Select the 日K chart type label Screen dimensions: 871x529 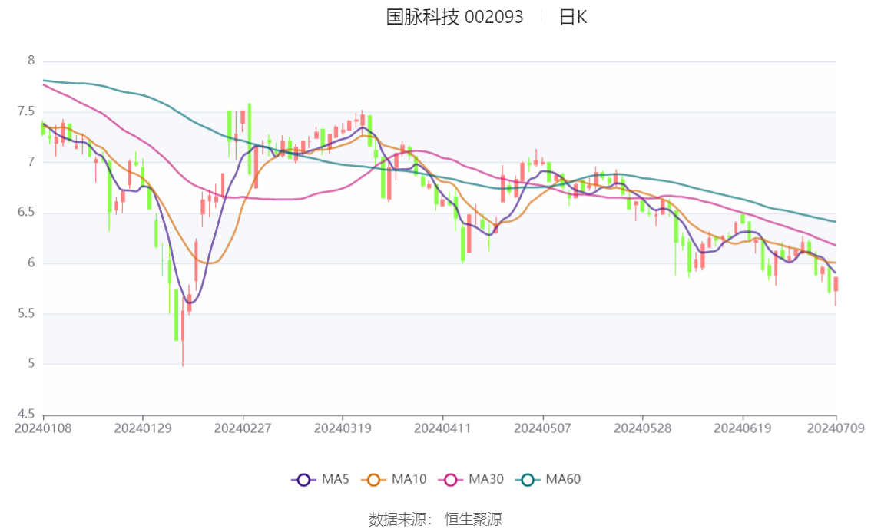coord(572,18)
